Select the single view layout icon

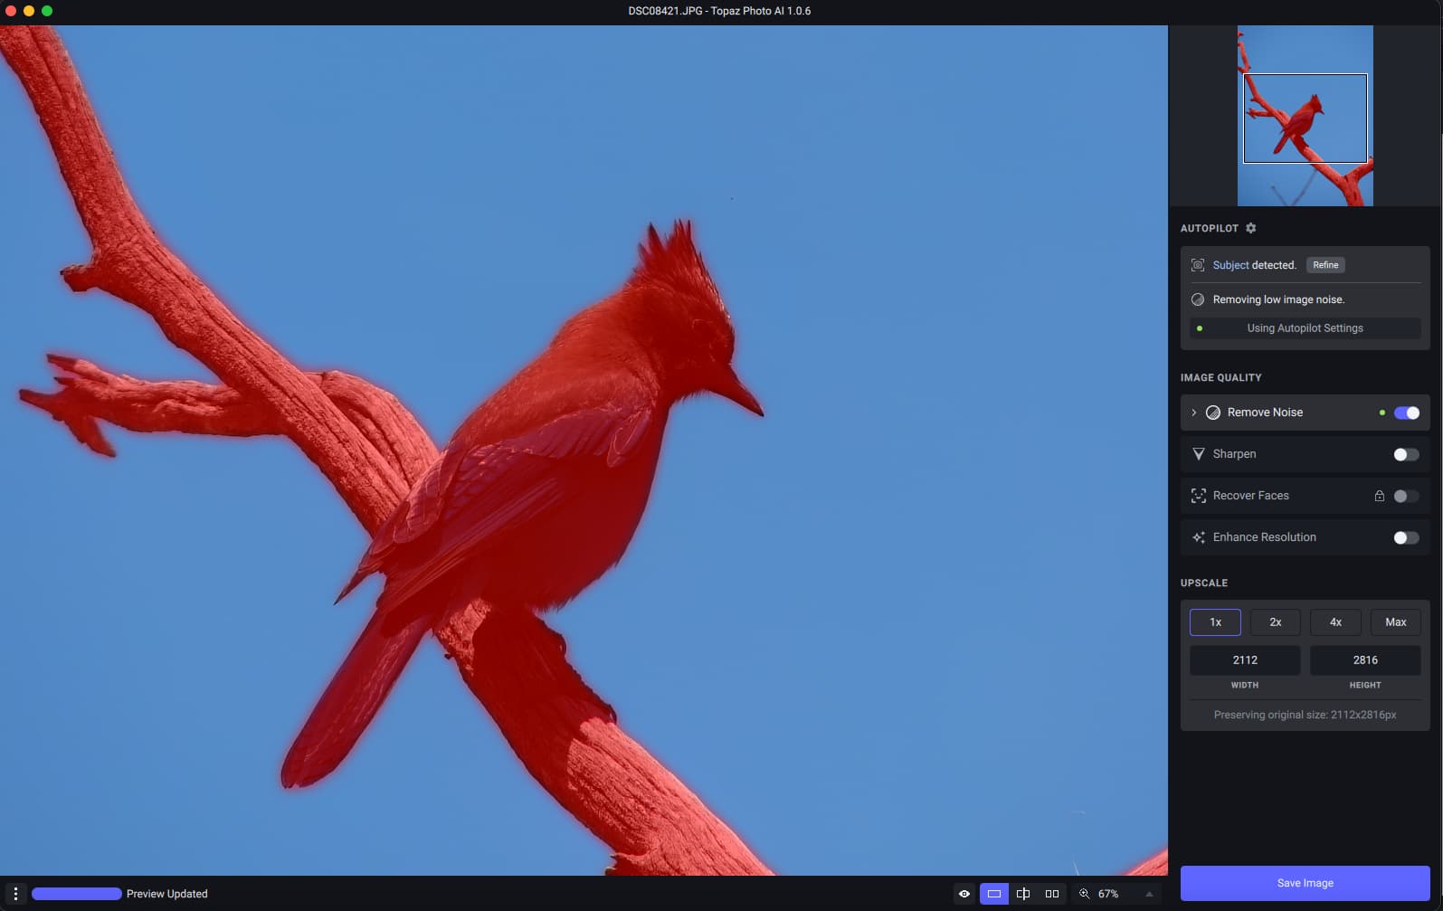[x=993, y=894]
